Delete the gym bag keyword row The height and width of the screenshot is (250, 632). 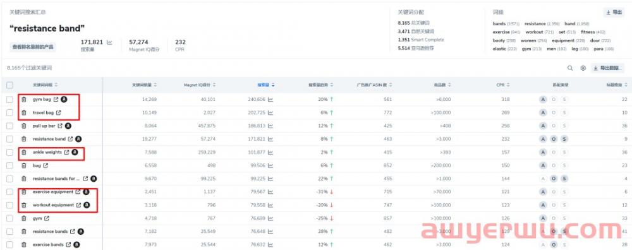[x=24, y=100]
